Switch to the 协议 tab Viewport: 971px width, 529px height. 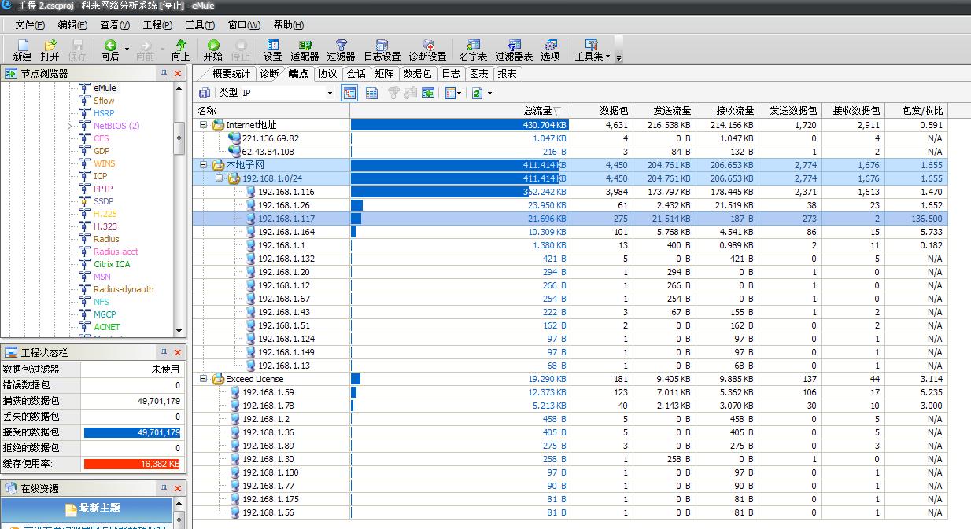point(327,74)
